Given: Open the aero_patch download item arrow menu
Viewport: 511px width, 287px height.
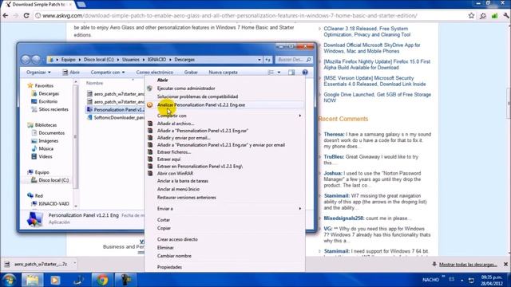Looking at the screenshot, I should click(x=74, y=264).
